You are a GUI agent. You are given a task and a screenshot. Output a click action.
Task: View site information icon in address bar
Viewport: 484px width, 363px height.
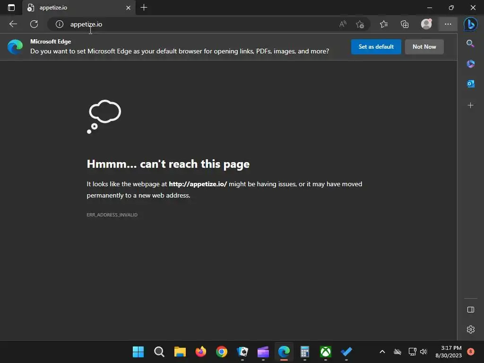pyautogui.click(x=60, y=24)
